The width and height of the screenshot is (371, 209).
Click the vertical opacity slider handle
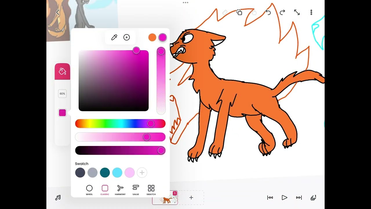coord(161,51)
